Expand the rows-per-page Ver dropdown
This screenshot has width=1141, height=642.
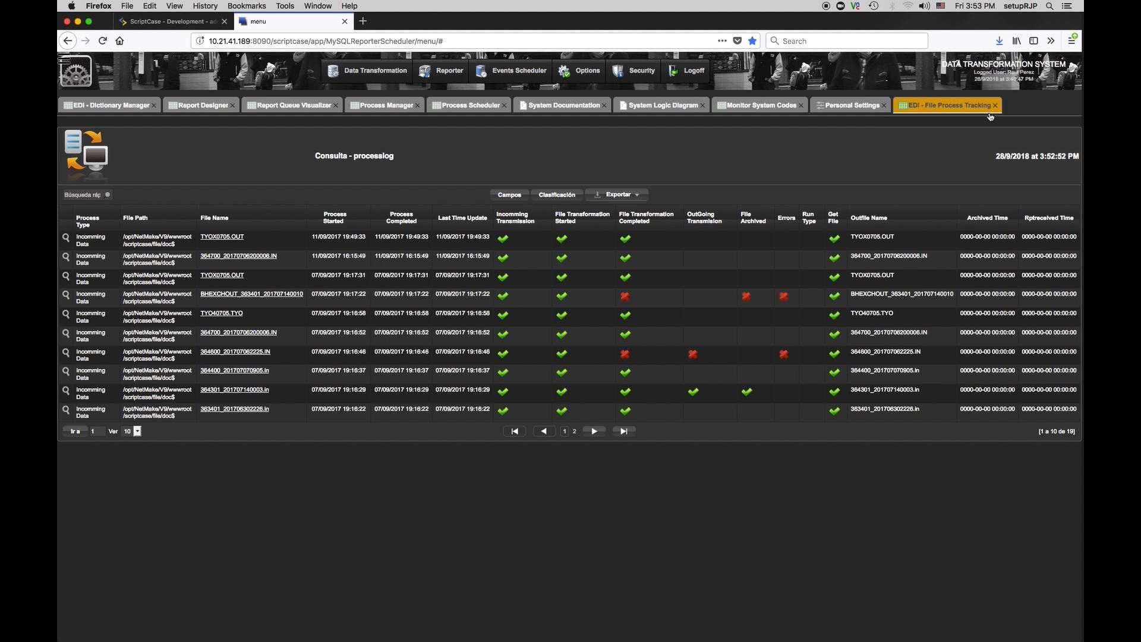tap(137, 432)
